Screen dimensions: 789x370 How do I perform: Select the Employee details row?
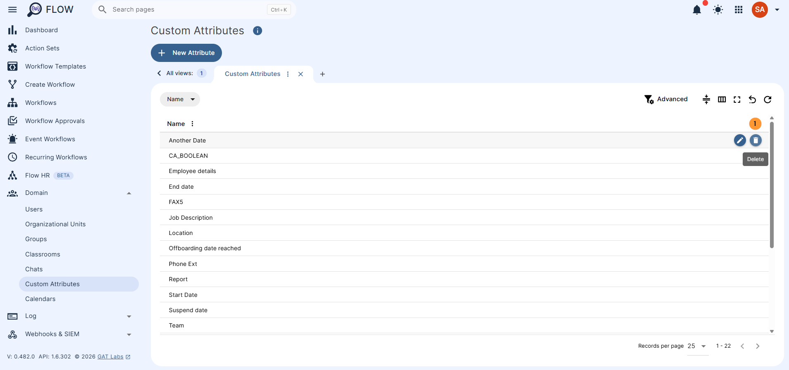(464, 171)
